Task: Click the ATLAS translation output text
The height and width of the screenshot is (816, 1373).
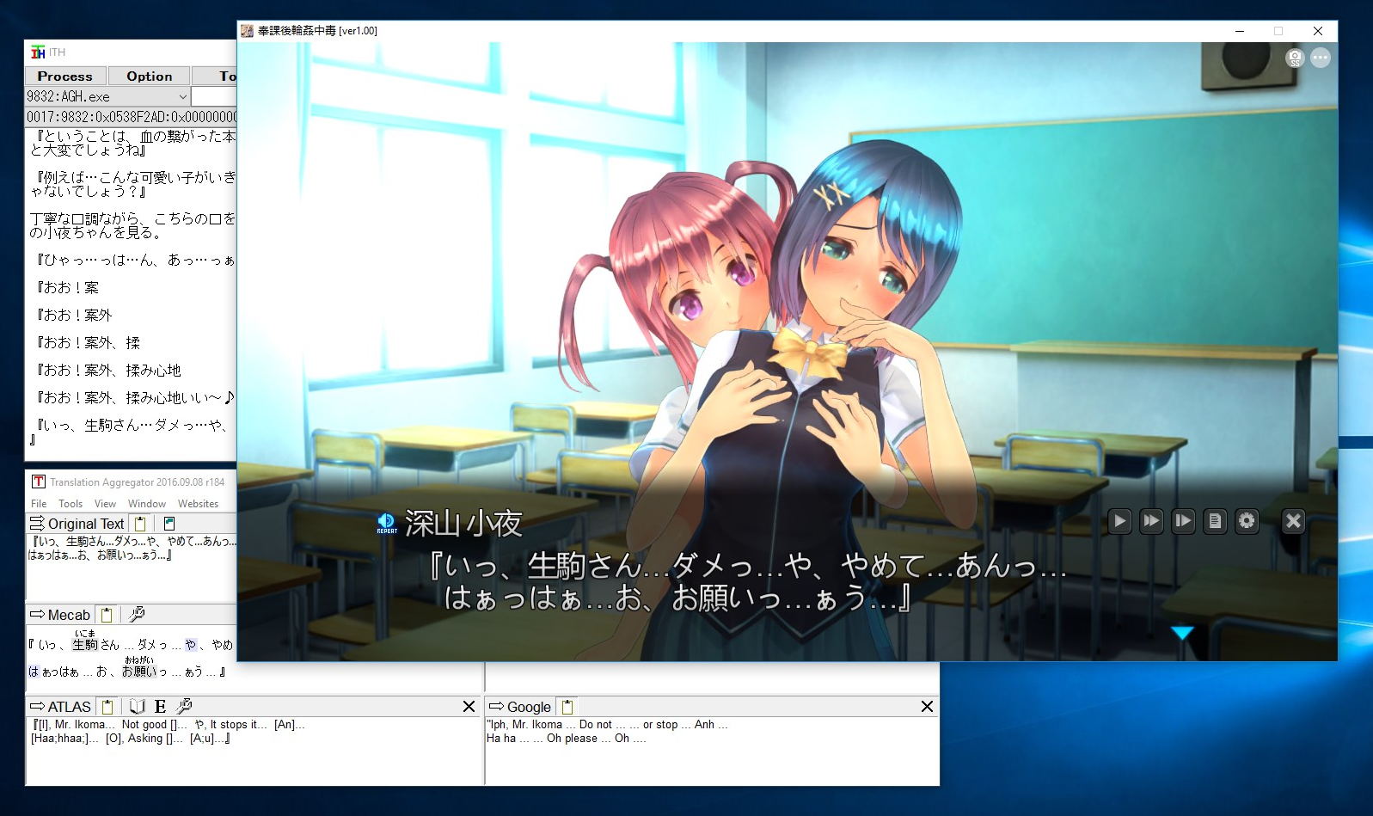Action: pos(168,732)
